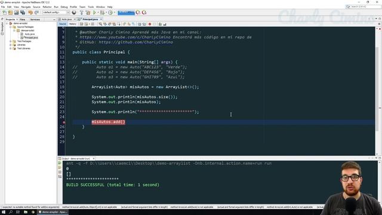Switch to the Services panel tab
Screen dimensions: 382x215
pos(35,20)
